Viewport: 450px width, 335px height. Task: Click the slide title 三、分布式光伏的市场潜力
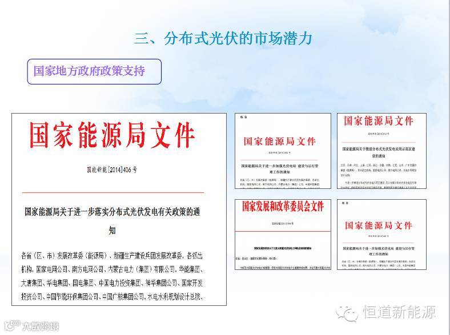point(223,38)
